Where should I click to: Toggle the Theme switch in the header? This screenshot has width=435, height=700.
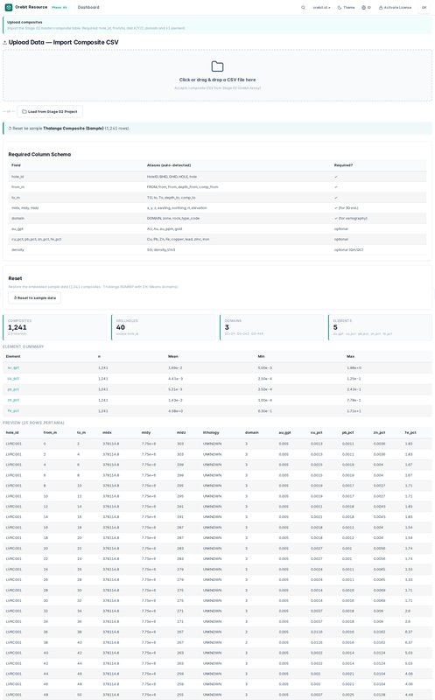346,8
